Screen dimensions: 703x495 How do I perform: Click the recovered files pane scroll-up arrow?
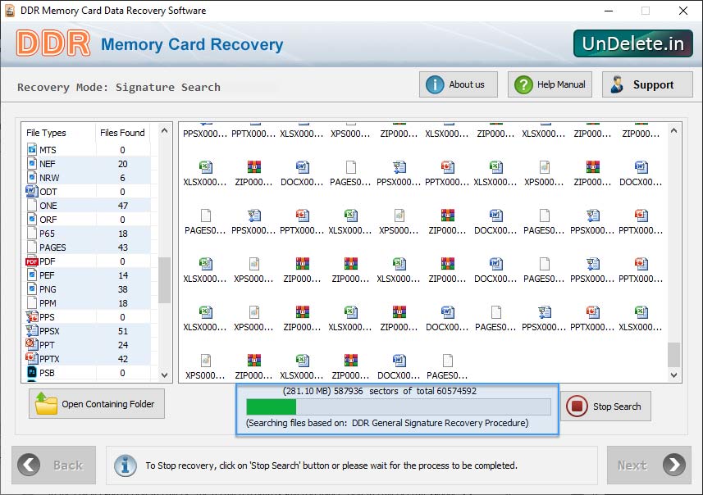click(x=673, y=131)
